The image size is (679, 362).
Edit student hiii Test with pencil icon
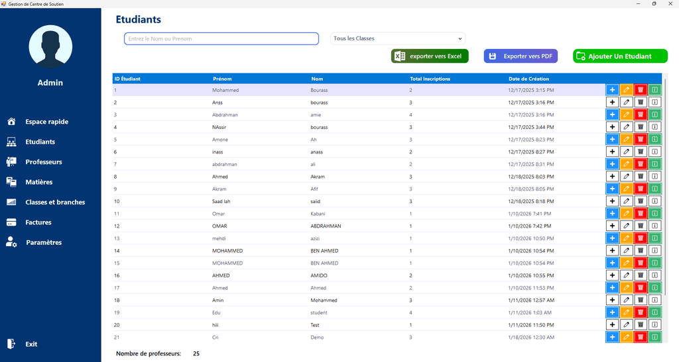point(627,325)
